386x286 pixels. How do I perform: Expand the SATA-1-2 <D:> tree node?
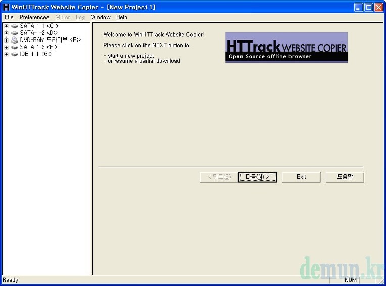click(7, 33)
